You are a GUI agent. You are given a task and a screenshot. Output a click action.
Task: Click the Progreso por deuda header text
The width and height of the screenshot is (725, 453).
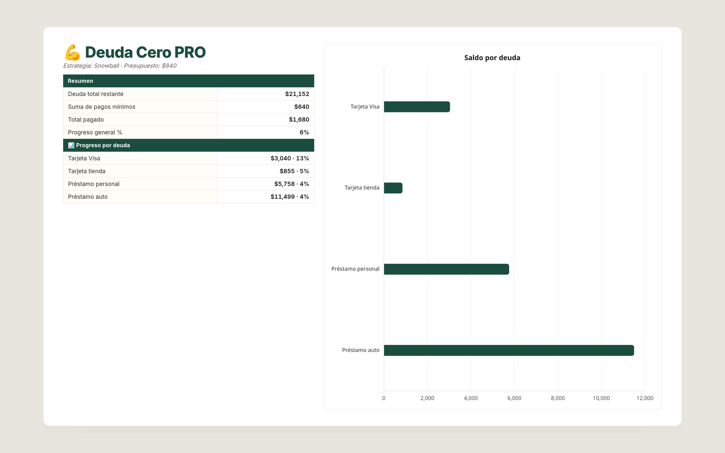[103, 145]
